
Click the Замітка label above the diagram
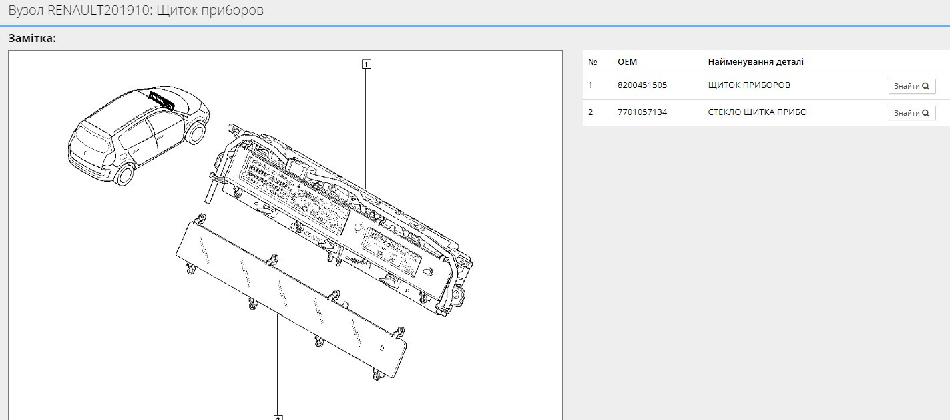32,39
